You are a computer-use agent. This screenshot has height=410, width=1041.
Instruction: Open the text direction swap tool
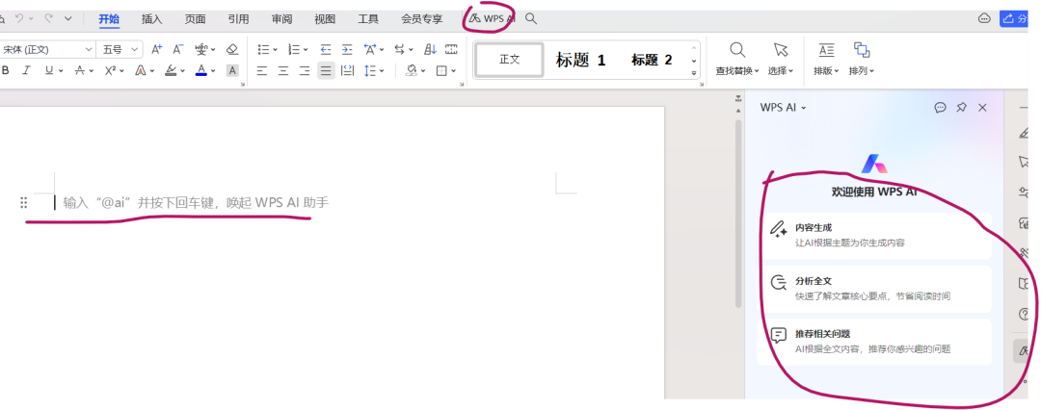coord(400,49)
